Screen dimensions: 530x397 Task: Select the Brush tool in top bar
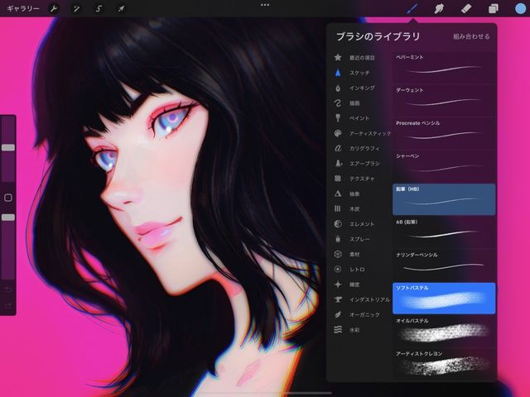pos(412,8)
